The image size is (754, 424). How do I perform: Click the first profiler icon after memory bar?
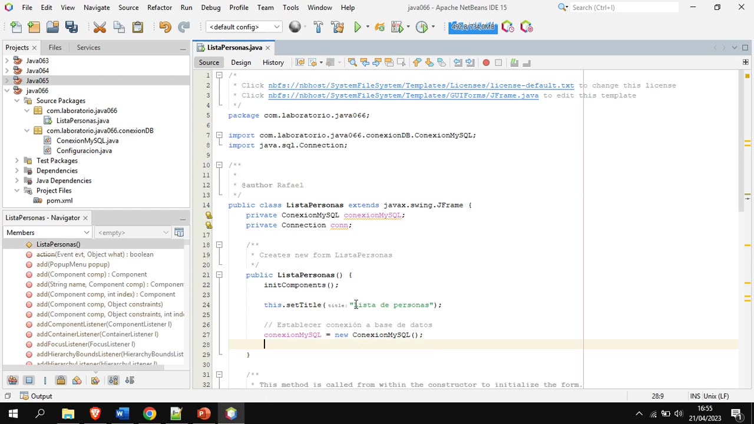508,27
